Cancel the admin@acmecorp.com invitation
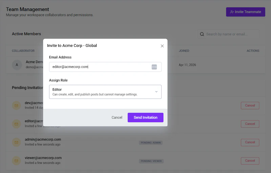This screenshot has width=271, height=173. coord(250,142)
